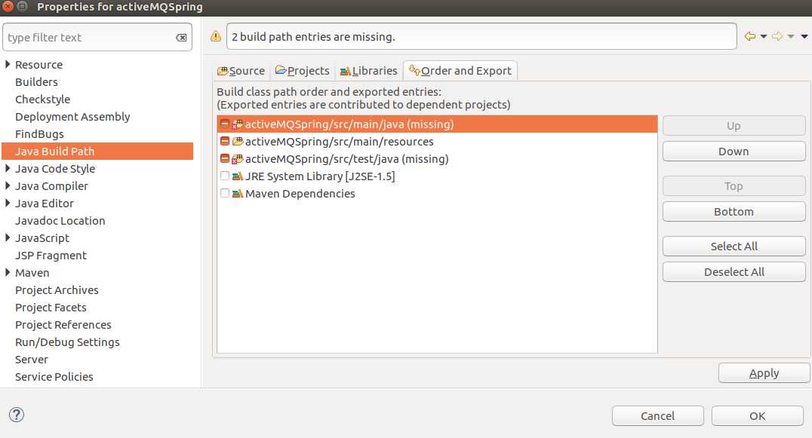
Task: Expand the Resource tree node
Action: 8,64
